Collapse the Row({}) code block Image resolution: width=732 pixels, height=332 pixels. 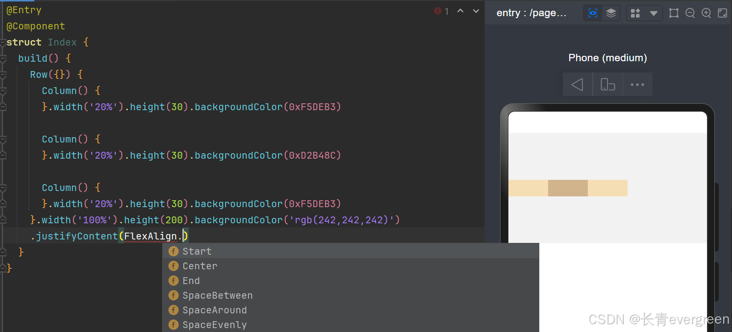click(x=3, y=74)
